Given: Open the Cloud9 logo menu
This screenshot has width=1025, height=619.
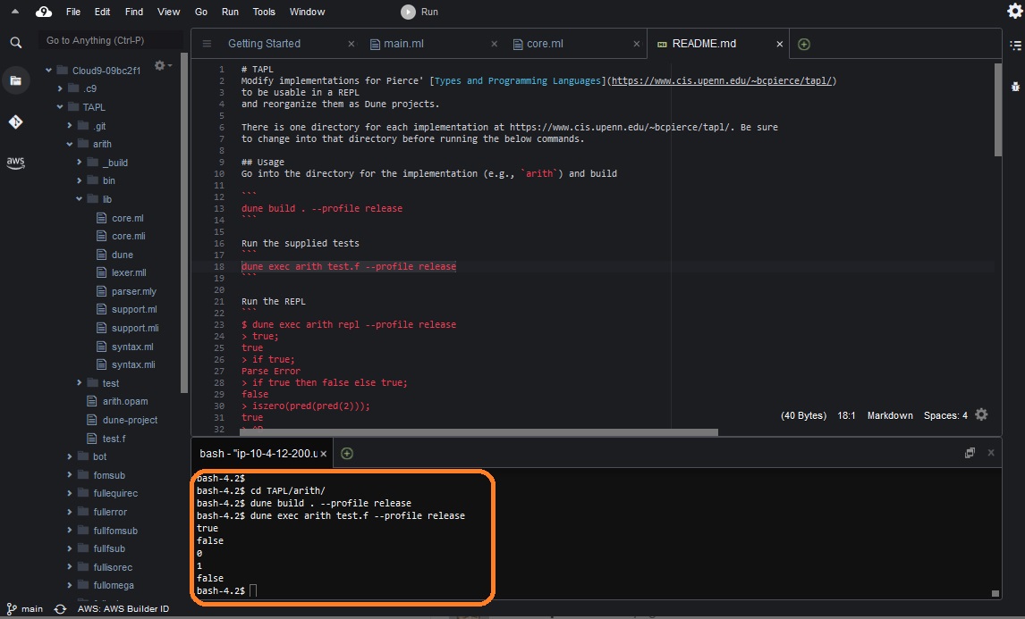Looking at the screenshot, I should click(44, 12).
